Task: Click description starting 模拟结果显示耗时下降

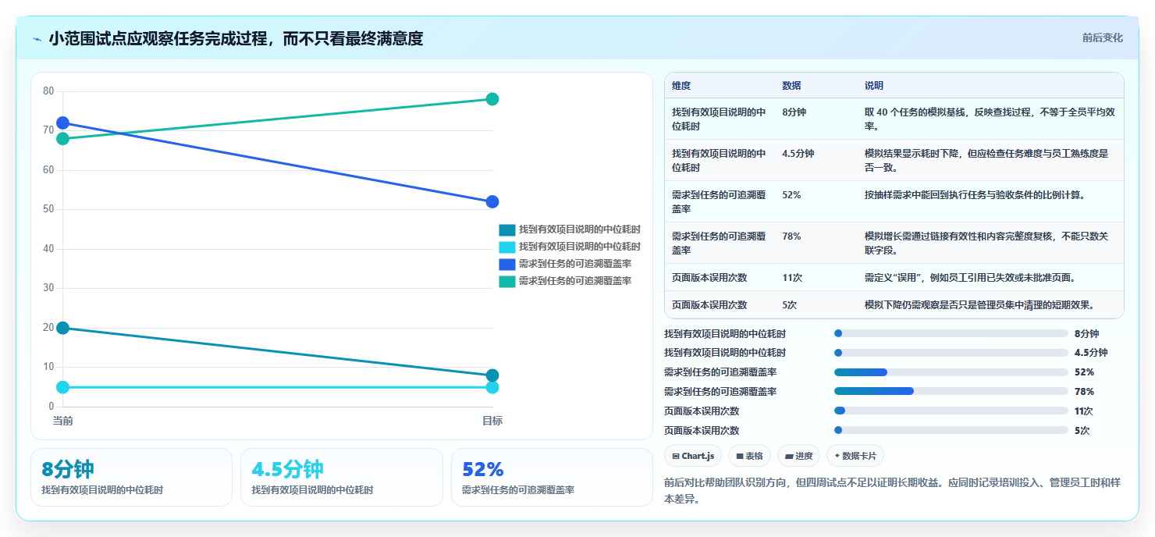Action: tap(986, 160)
